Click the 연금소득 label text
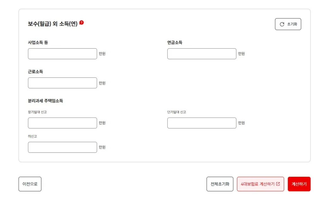 tap(175, 42)
